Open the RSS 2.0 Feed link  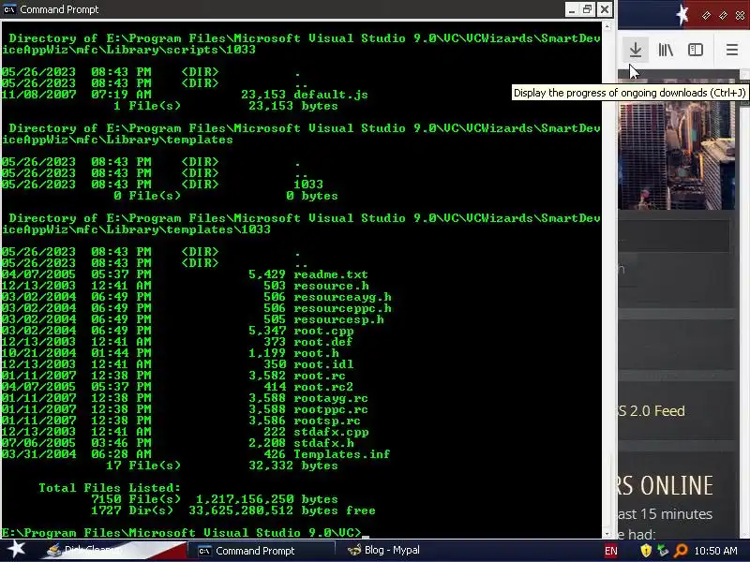tap(651, 411)
